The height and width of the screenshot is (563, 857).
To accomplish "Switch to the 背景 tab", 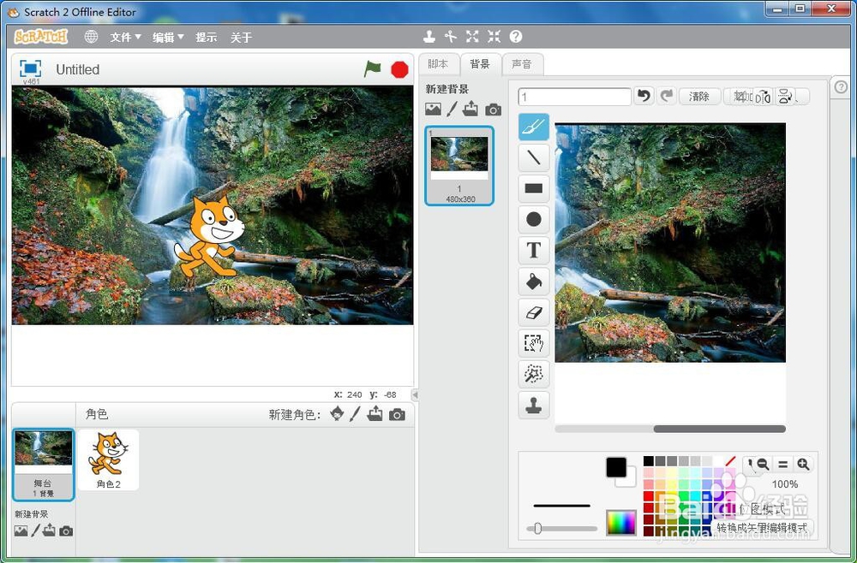I will [480, 64].
